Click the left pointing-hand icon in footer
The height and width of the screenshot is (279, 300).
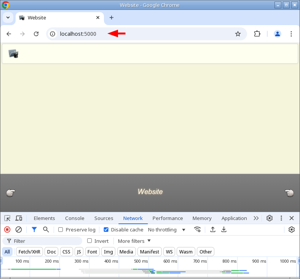tap(11, 193)
